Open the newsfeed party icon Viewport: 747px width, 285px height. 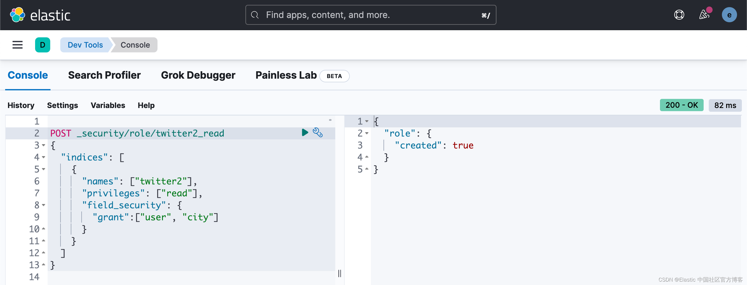pyautogui.click(x=704, y=15)
